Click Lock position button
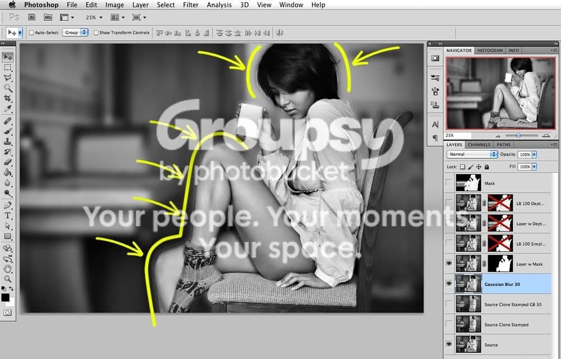561x359 pixels. (x=479, y=167)
